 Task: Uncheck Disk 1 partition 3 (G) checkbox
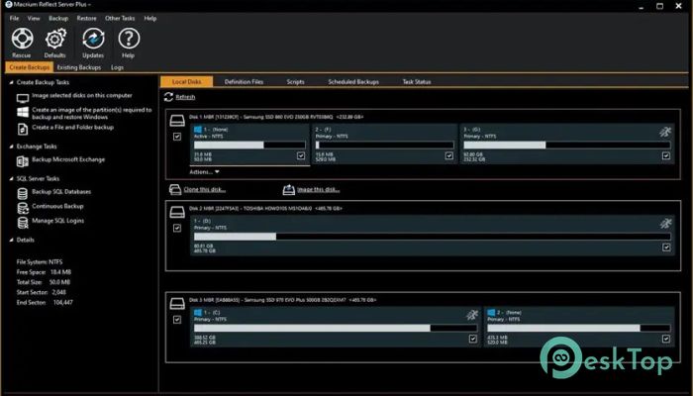[x=666, y=155]
